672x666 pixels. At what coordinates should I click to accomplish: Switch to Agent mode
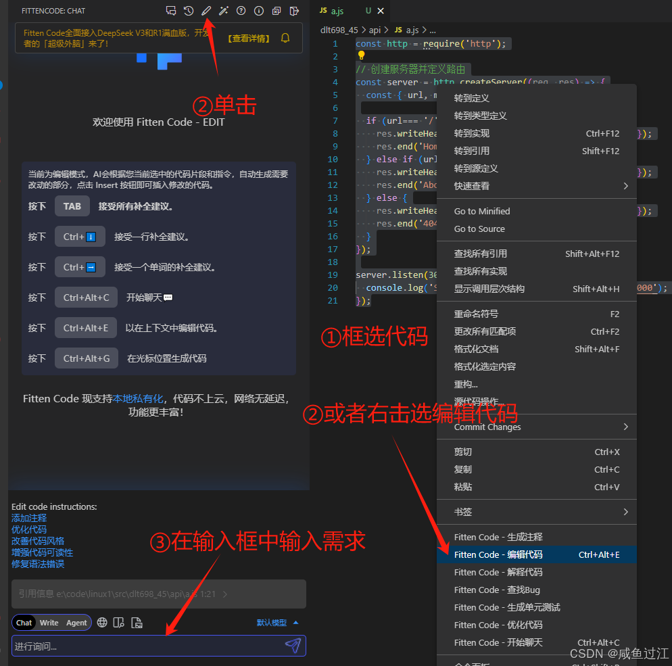(x=76, y=622)
